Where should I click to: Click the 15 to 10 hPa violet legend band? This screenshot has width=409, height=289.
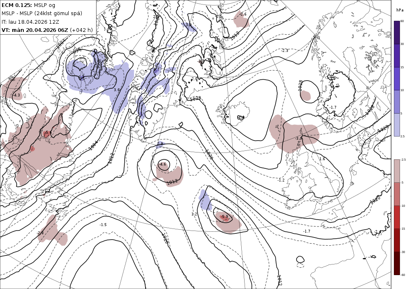tap(397, 79)
